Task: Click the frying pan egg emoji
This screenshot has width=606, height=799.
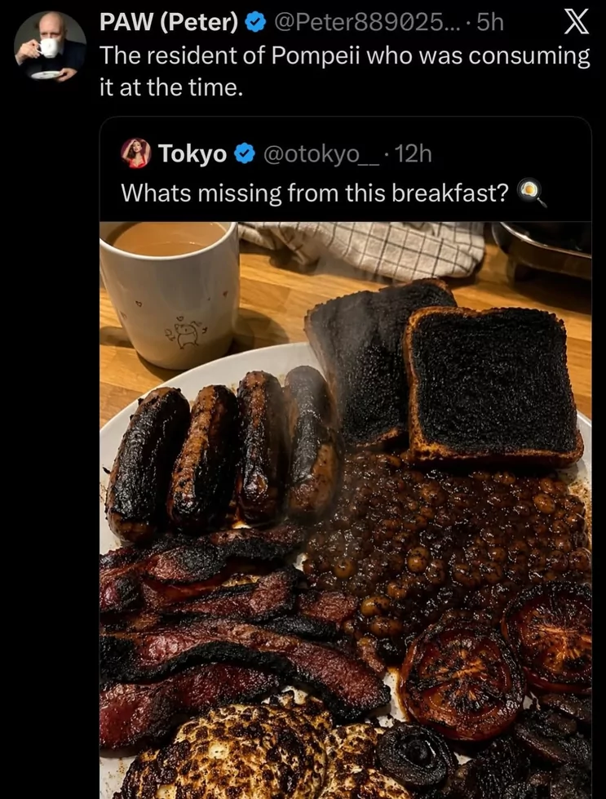Action: 532,193
